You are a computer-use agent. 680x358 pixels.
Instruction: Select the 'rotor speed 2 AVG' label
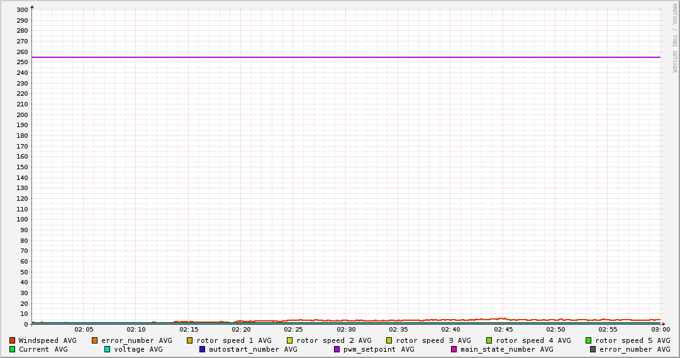[334, 340]
